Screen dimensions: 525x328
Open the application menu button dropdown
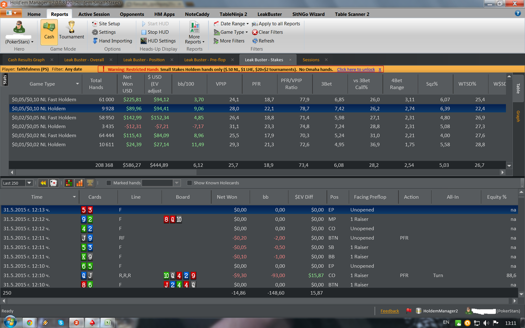11,13
